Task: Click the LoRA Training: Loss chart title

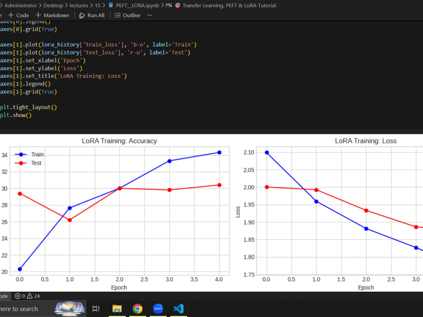Action: click(365, 141)
